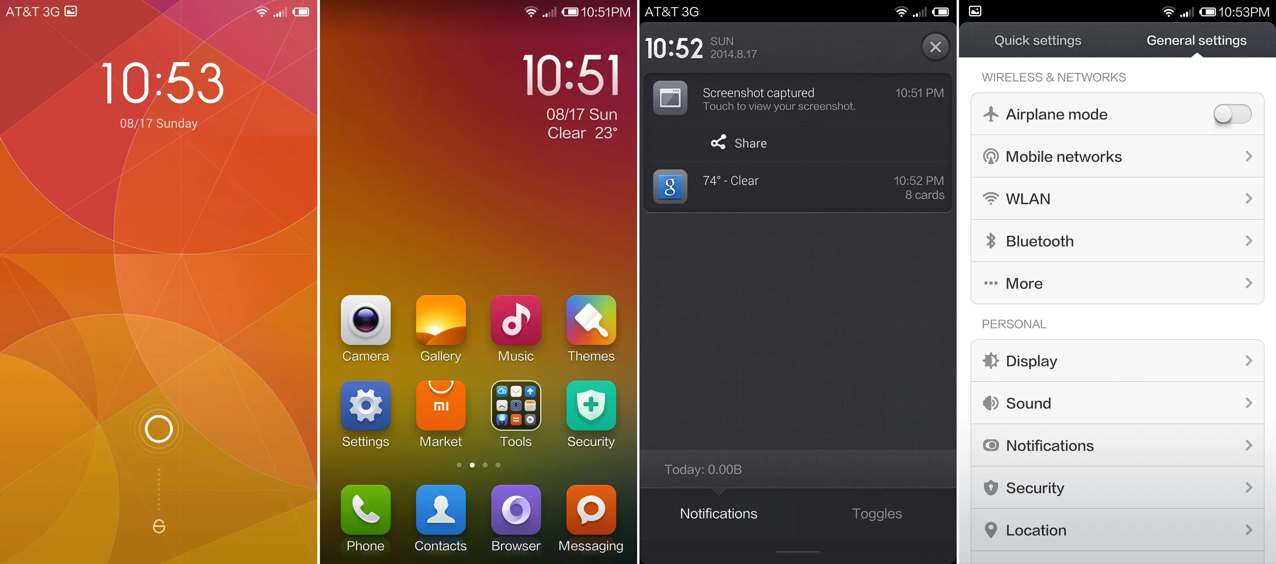This screenshot has width=1276, height=564.
Task: Open the Mi Market app
Action: tap(439, 411)
